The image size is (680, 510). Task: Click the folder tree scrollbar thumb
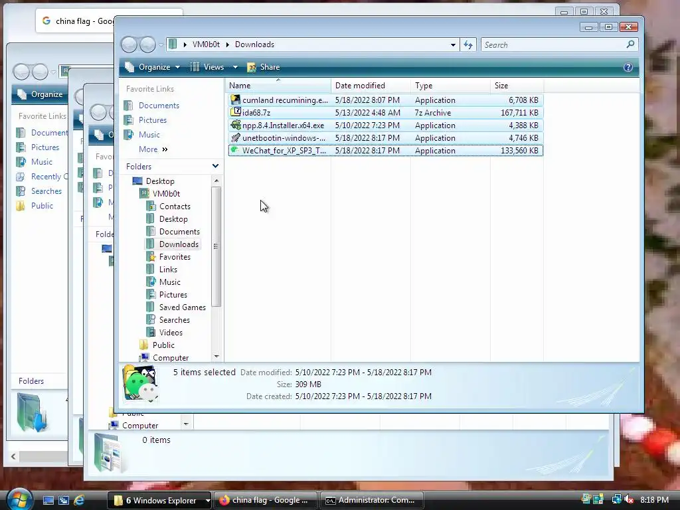click(x=216, y=246)
